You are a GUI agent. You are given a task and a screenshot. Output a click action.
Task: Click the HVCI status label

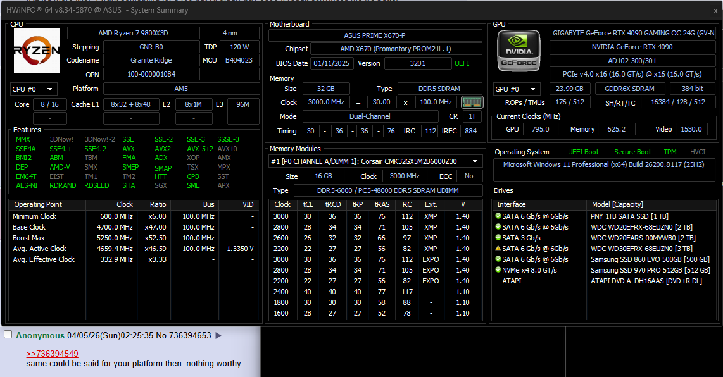point(698,152)
